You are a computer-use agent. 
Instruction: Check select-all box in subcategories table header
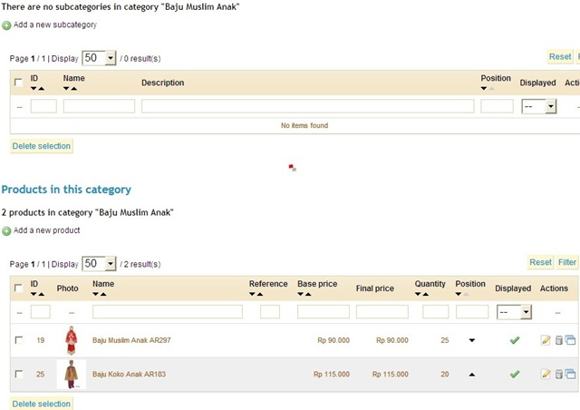(18, 83)
